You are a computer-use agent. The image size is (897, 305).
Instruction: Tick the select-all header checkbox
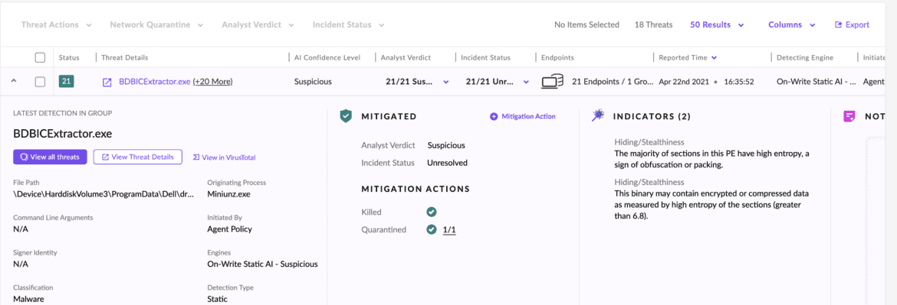(40, 57)
